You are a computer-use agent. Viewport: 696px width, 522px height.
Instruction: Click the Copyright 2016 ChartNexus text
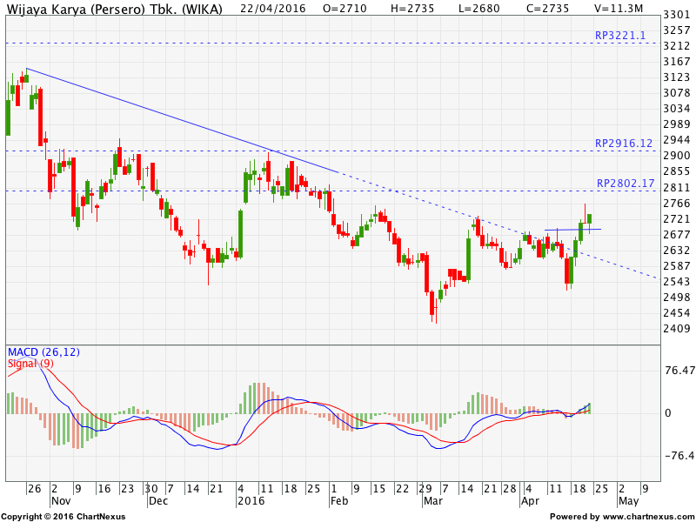point(64,517)
